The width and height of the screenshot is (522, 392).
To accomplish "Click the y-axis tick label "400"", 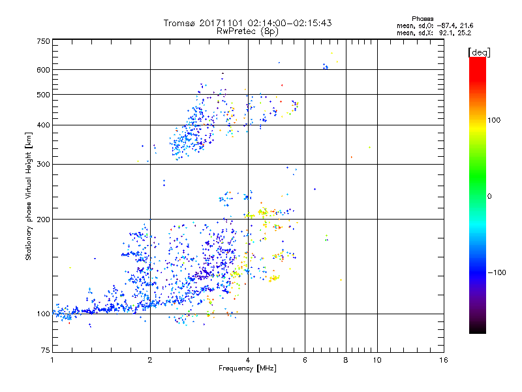I will (43, 125).
